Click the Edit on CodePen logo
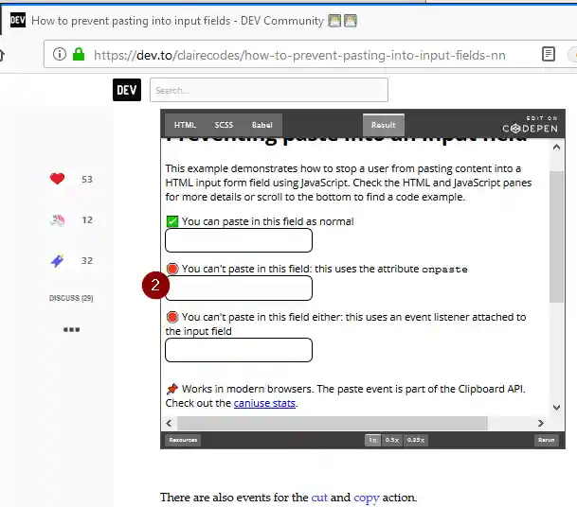Viewport: 577px width, 507px height. (x=530, y=125)
